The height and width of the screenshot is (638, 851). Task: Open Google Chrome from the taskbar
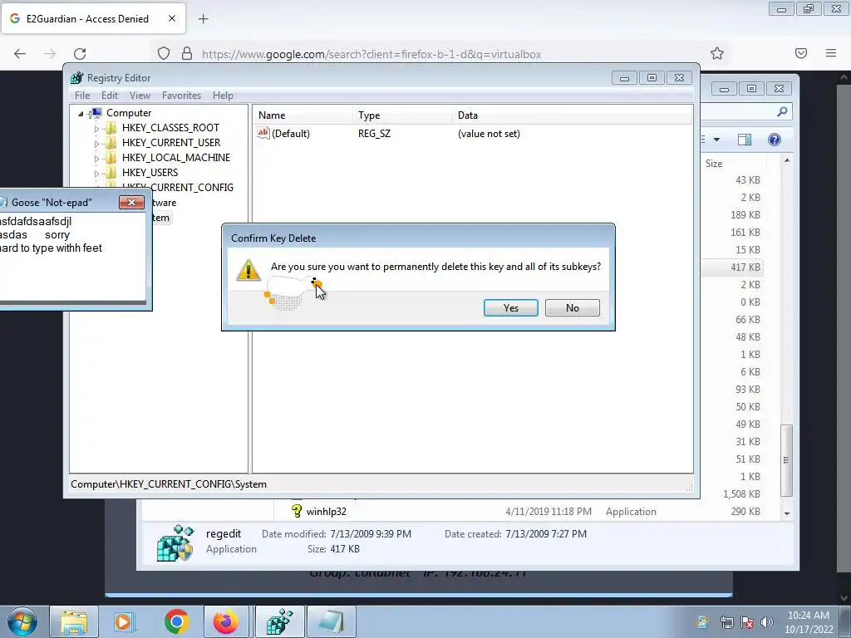176,621
